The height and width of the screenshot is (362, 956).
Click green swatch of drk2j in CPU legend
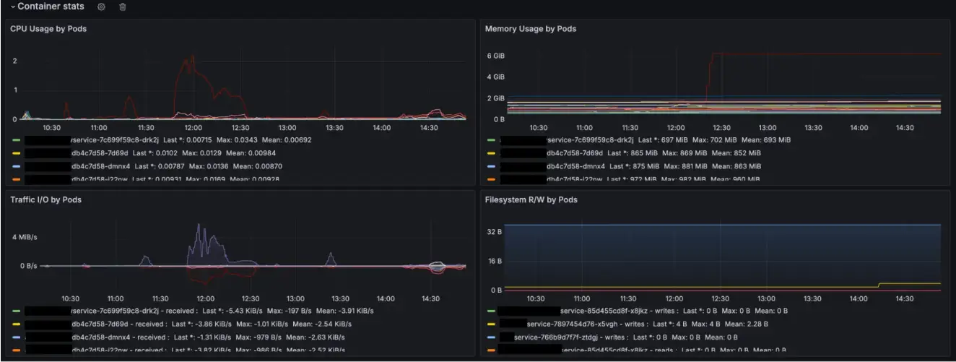pyautogui.click(x=16, y=140)
